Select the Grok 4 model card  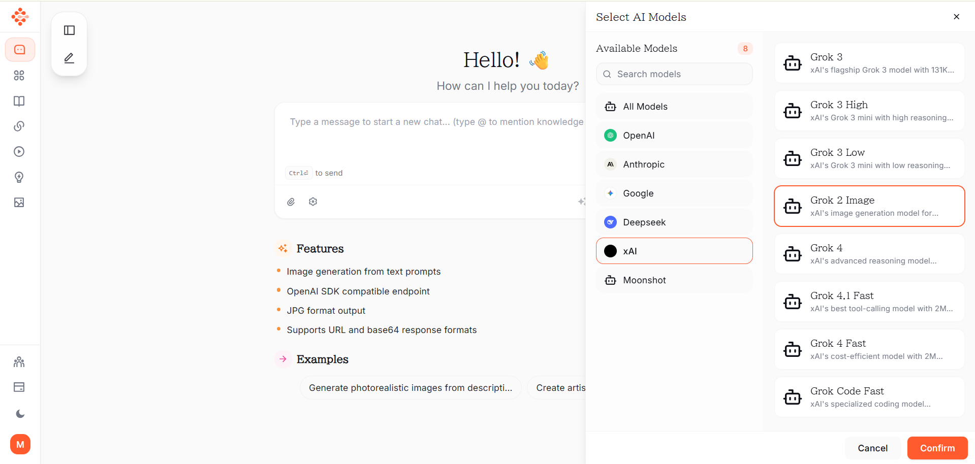pos(869,254)
